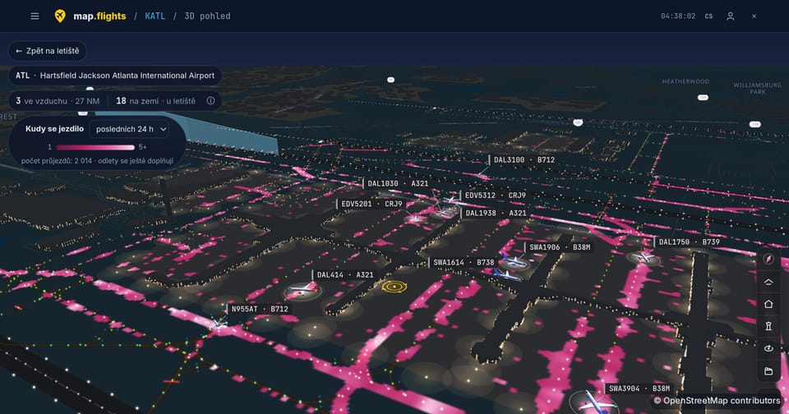Select flight DAL3100 B712 label
The height and width of the screenshot is (414, 789).
pos(524,160)
